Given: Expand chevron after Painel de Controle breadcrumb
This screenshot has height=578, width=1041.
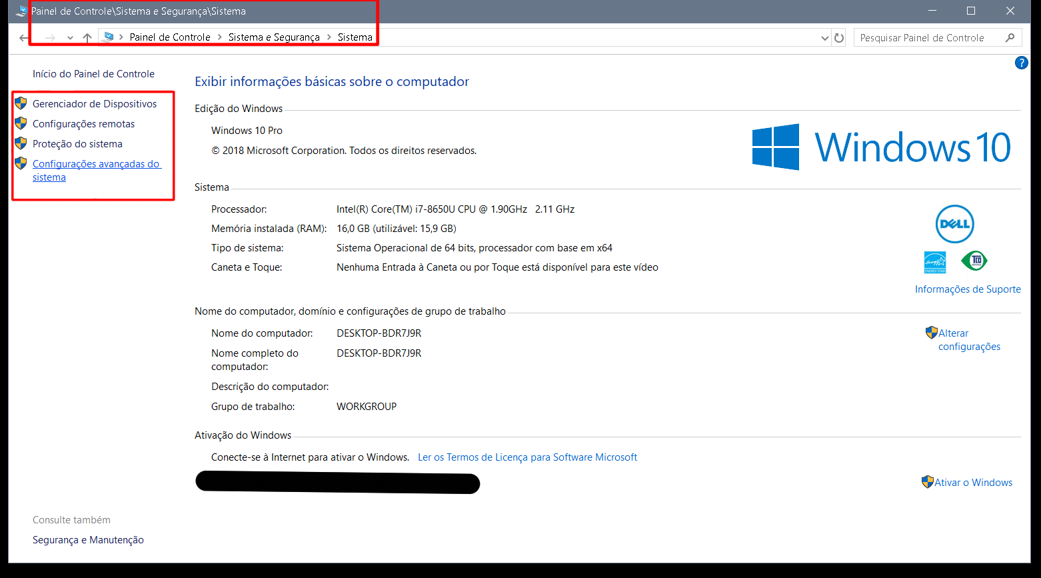Looking at the screenshot, I should 220,37.
